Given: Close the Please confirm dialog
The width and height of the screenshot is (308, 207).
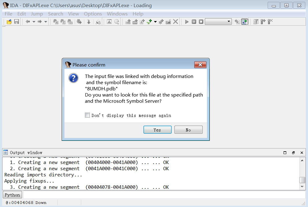Looking at the screenshot, I should (x=200, y=65).
